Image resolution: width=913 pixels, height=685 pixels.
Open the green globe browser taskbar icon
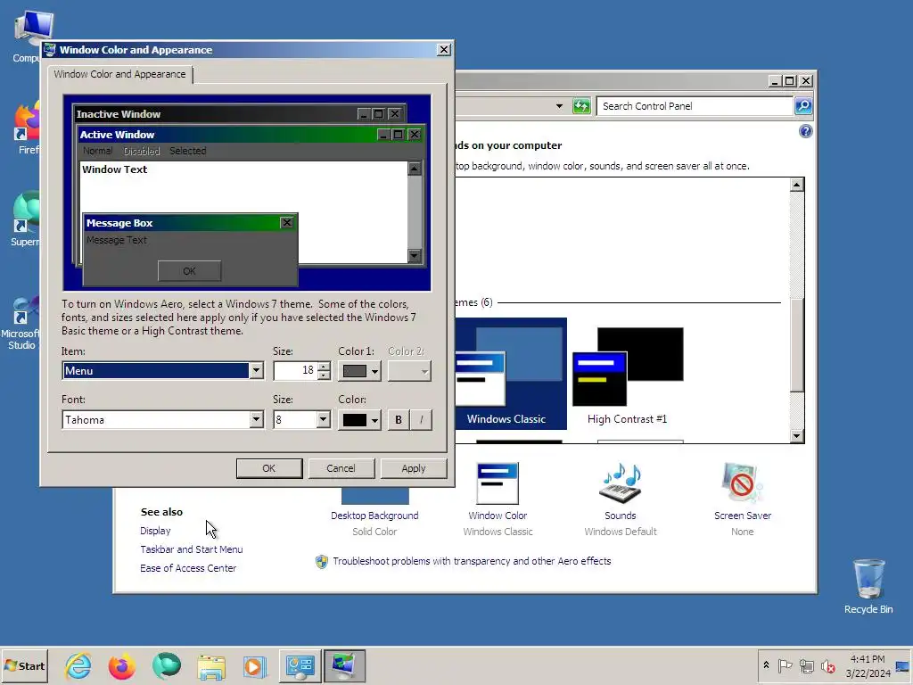pyautogui.click(x=167, y=665)
